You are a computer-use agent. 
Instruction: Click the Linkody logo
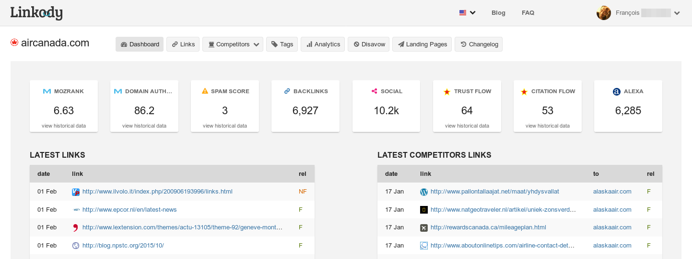(x=36, y=13)
